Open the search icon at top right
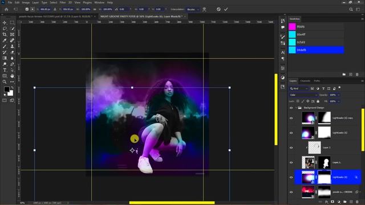 351,10
